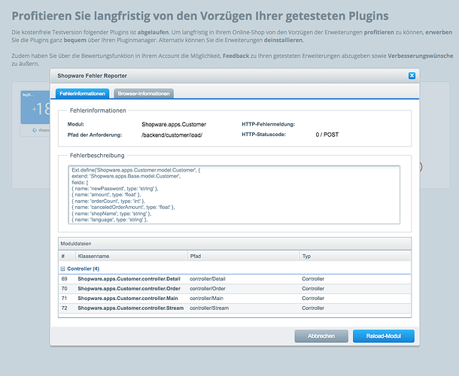Click the 0 / POST status code value

pyautogui.click(x=327, y=135)
